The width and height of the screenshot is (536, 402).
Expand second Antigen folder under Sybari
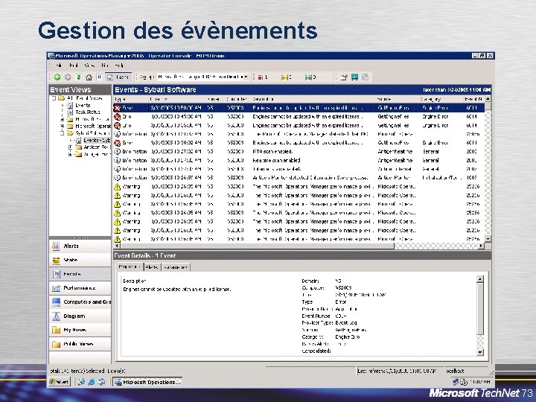click(x=71, y=154)
